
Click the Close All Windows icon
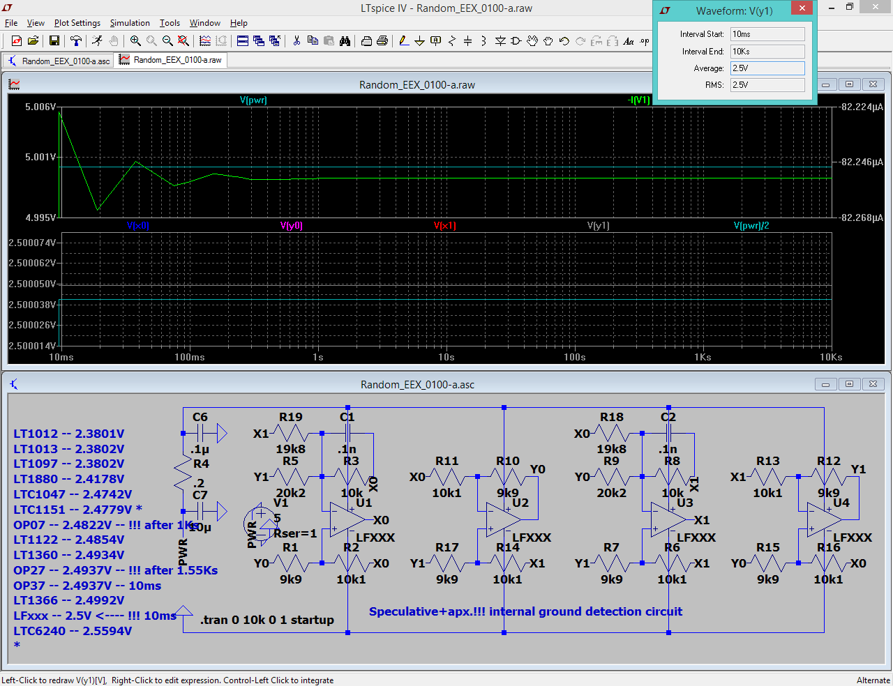(x=275, y=41)
